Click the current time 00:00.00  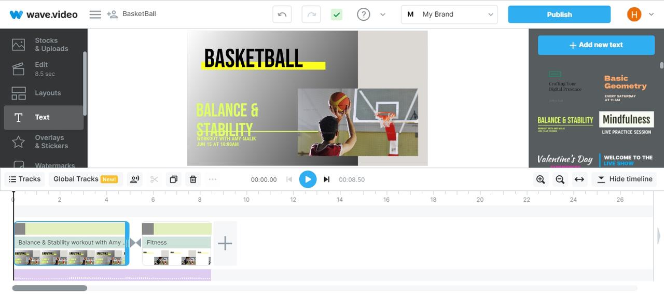pyautogui.click(x=264, y=180)
